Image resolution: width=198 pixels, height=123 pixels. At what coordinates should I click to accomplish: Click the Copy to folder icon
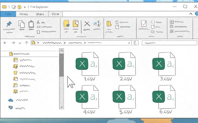point(76,23)
